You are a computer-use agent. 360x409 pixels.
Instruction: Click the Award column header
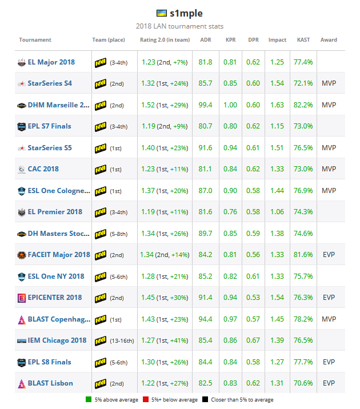click(329, 40)
